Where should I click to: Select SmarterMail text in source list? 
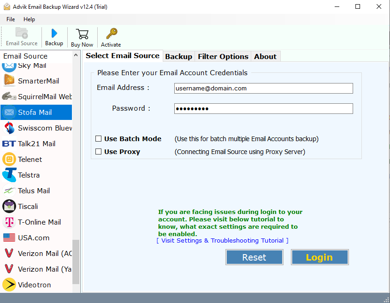(39, 81)
